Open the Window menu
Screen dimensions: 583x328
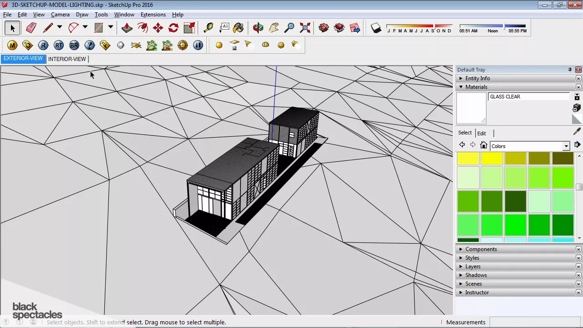click(124, 15)
